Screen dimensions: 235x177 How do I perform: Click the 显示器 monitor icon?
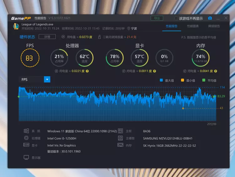pyautogui.click(x=26, y=158)
